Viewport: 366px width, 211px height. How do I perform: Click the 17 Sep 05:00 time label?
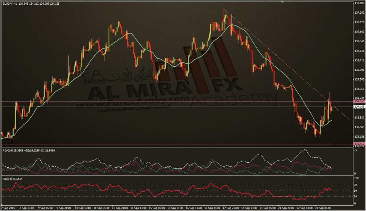tap(212, 208)
